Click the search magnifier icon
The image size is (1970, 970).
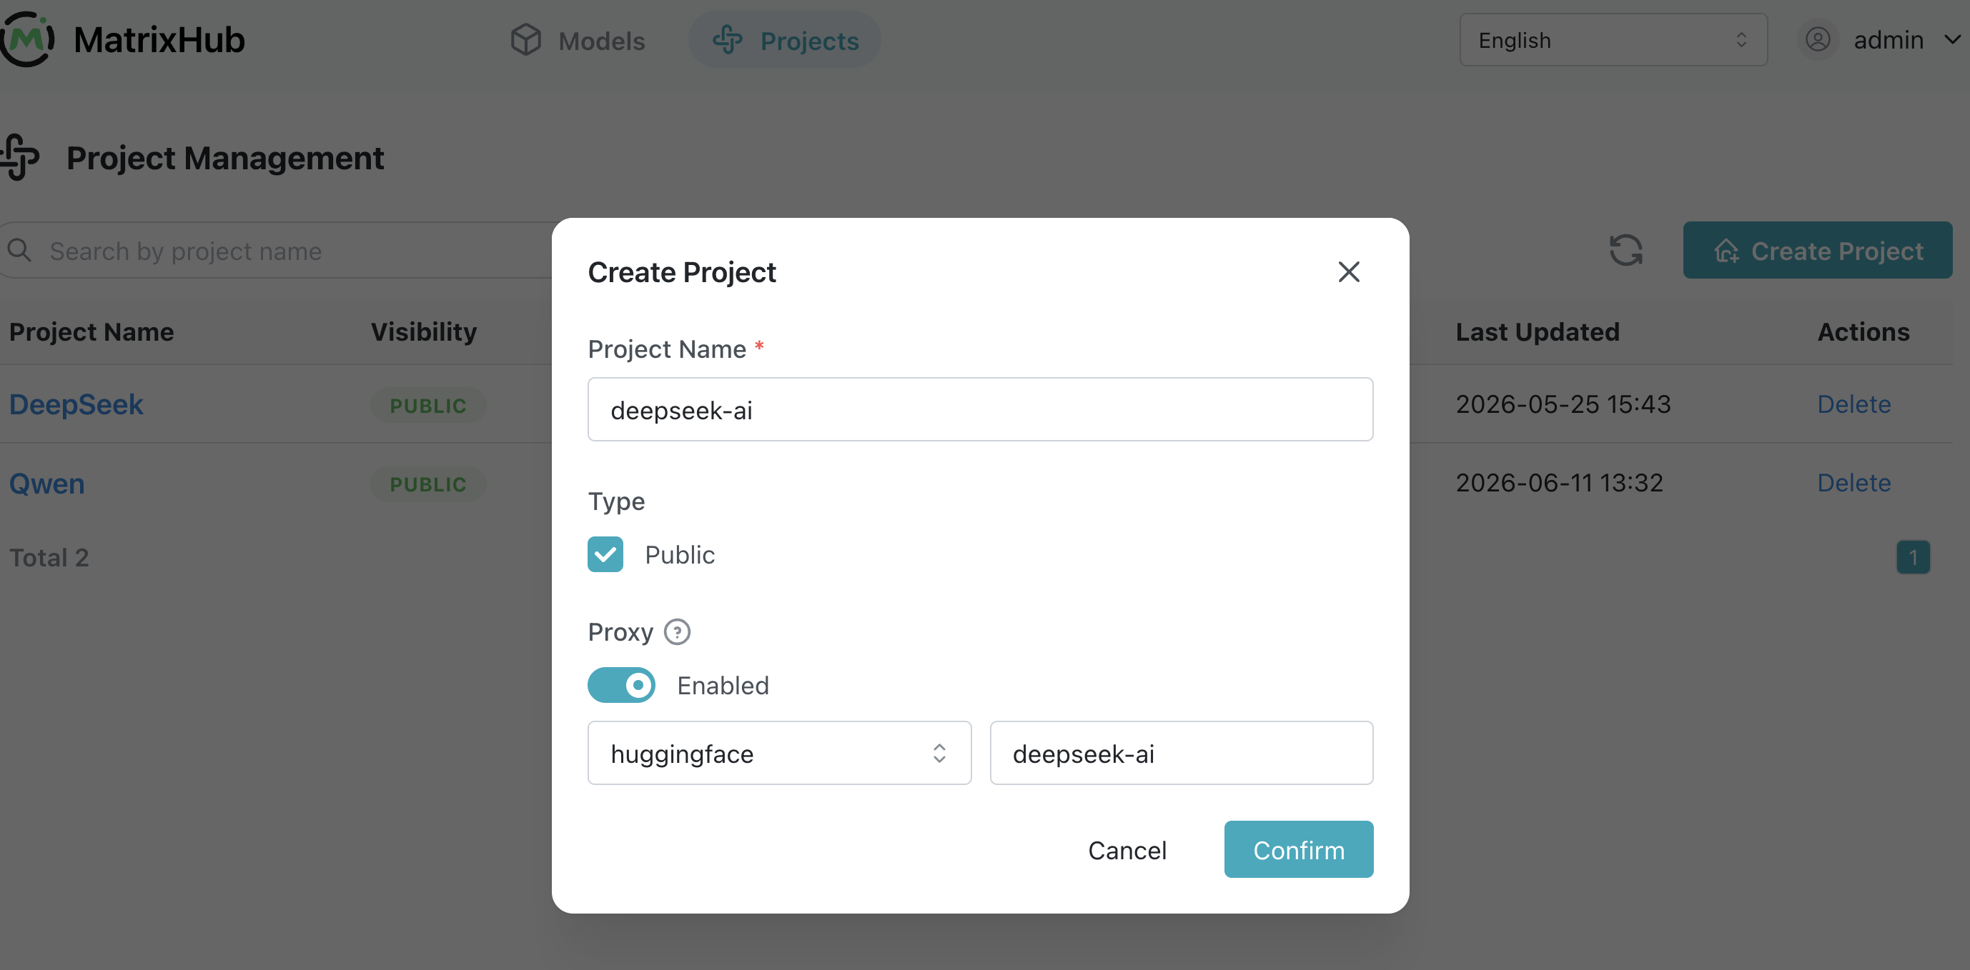click(20, 251)
